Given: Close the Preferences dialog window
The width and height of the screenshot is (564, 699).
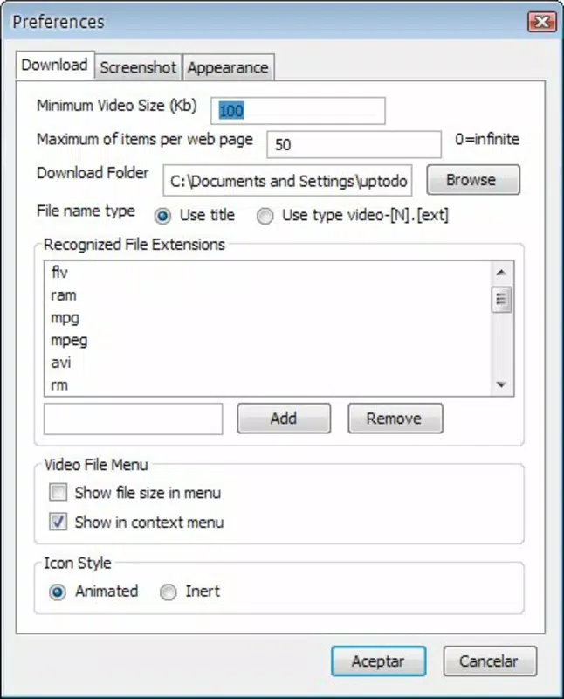Looking at the screenshot, I should tap(542, 21).
